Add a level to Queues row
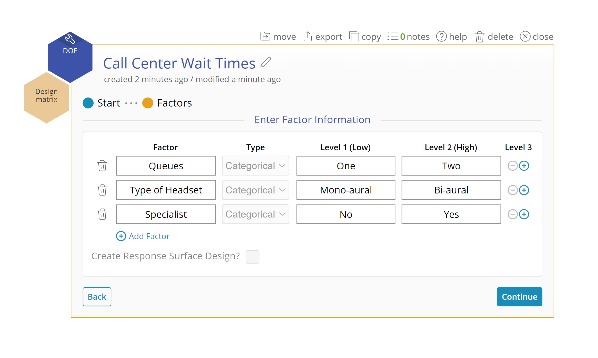Screen dimensions: 598x358 (x=524, y=166)
